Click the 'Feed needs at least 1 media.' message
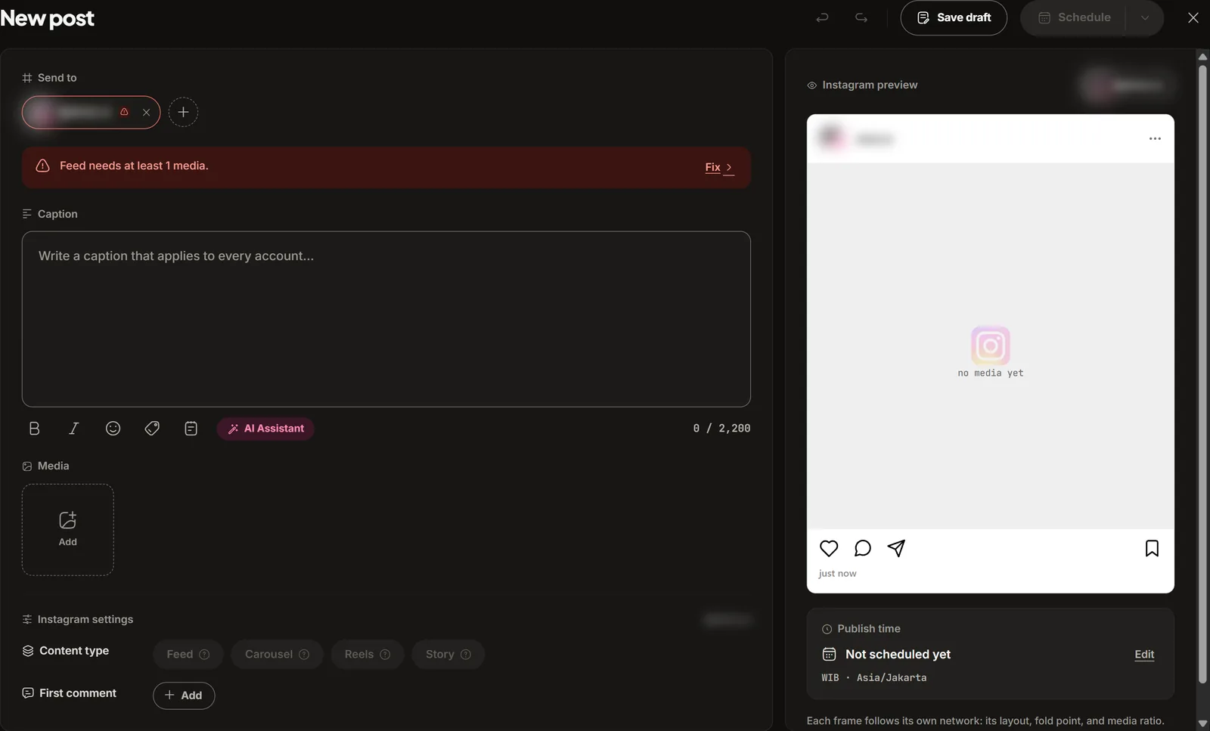1210x731 pixels. pyautogui.click(x=134, y=166)
